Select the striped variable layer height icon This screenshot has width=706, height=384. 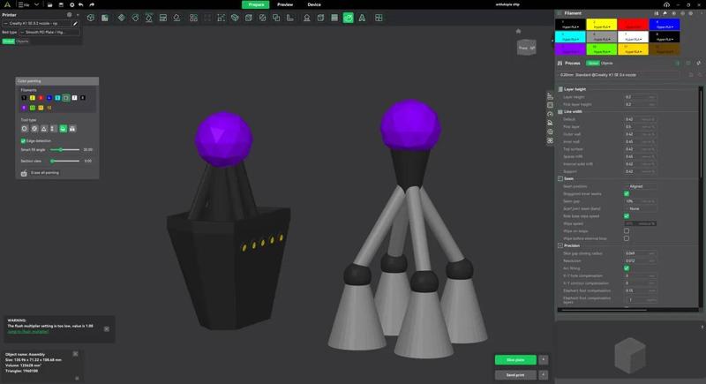pos(334,18)
